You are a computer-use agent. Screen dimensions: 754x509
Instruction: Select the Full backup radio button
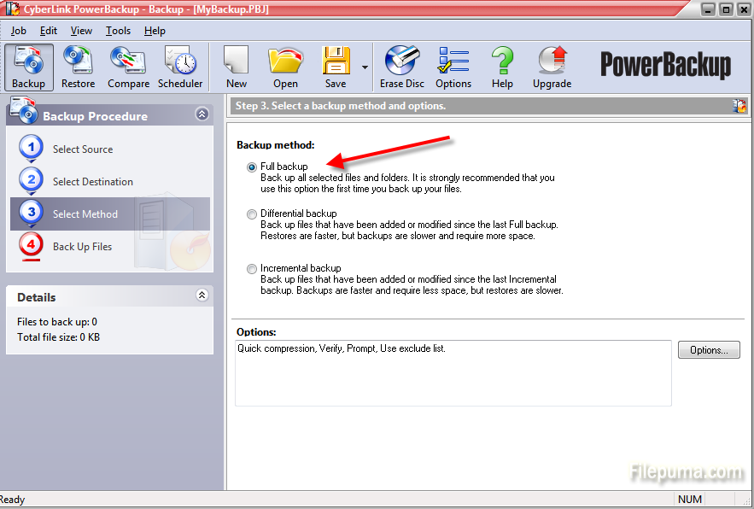(x=252, y=167)
